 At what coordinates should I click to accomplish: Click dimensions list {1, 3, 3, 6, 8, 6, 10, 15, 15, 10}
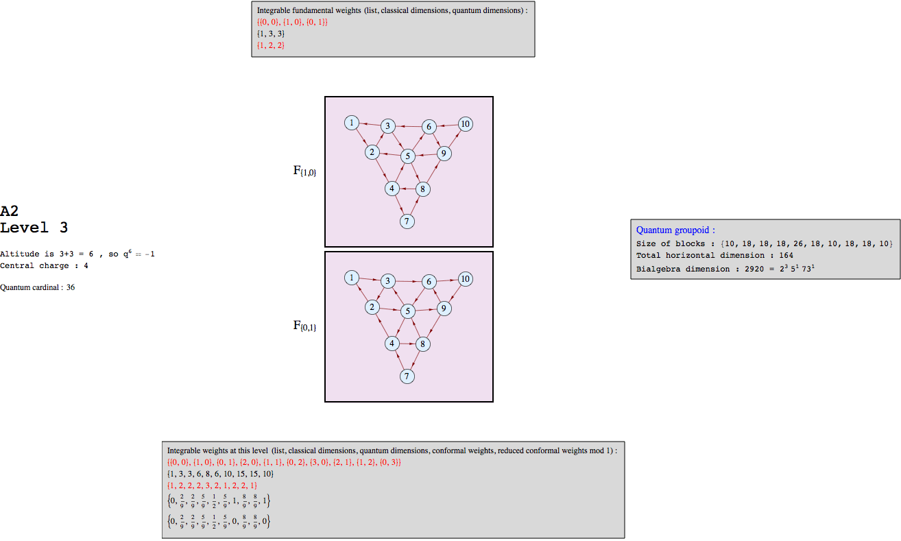[x=221, y=474]
